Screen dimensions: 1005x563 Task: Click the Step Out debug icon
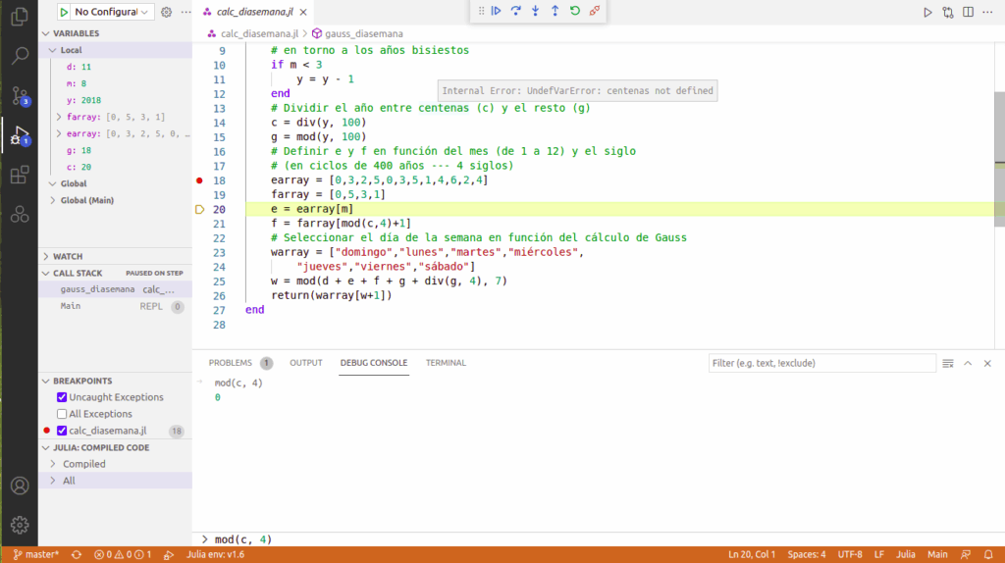[x=555, y=11]
